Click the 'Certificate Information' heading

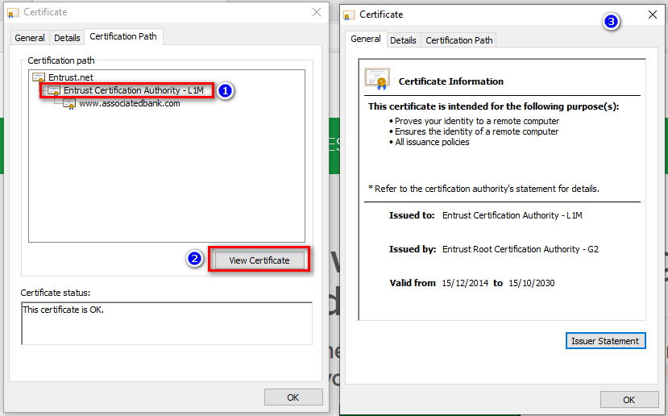[450, 81]
